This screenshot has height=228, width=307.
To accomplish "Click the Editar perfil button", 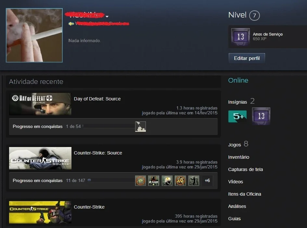I will [x=247, y=58].
